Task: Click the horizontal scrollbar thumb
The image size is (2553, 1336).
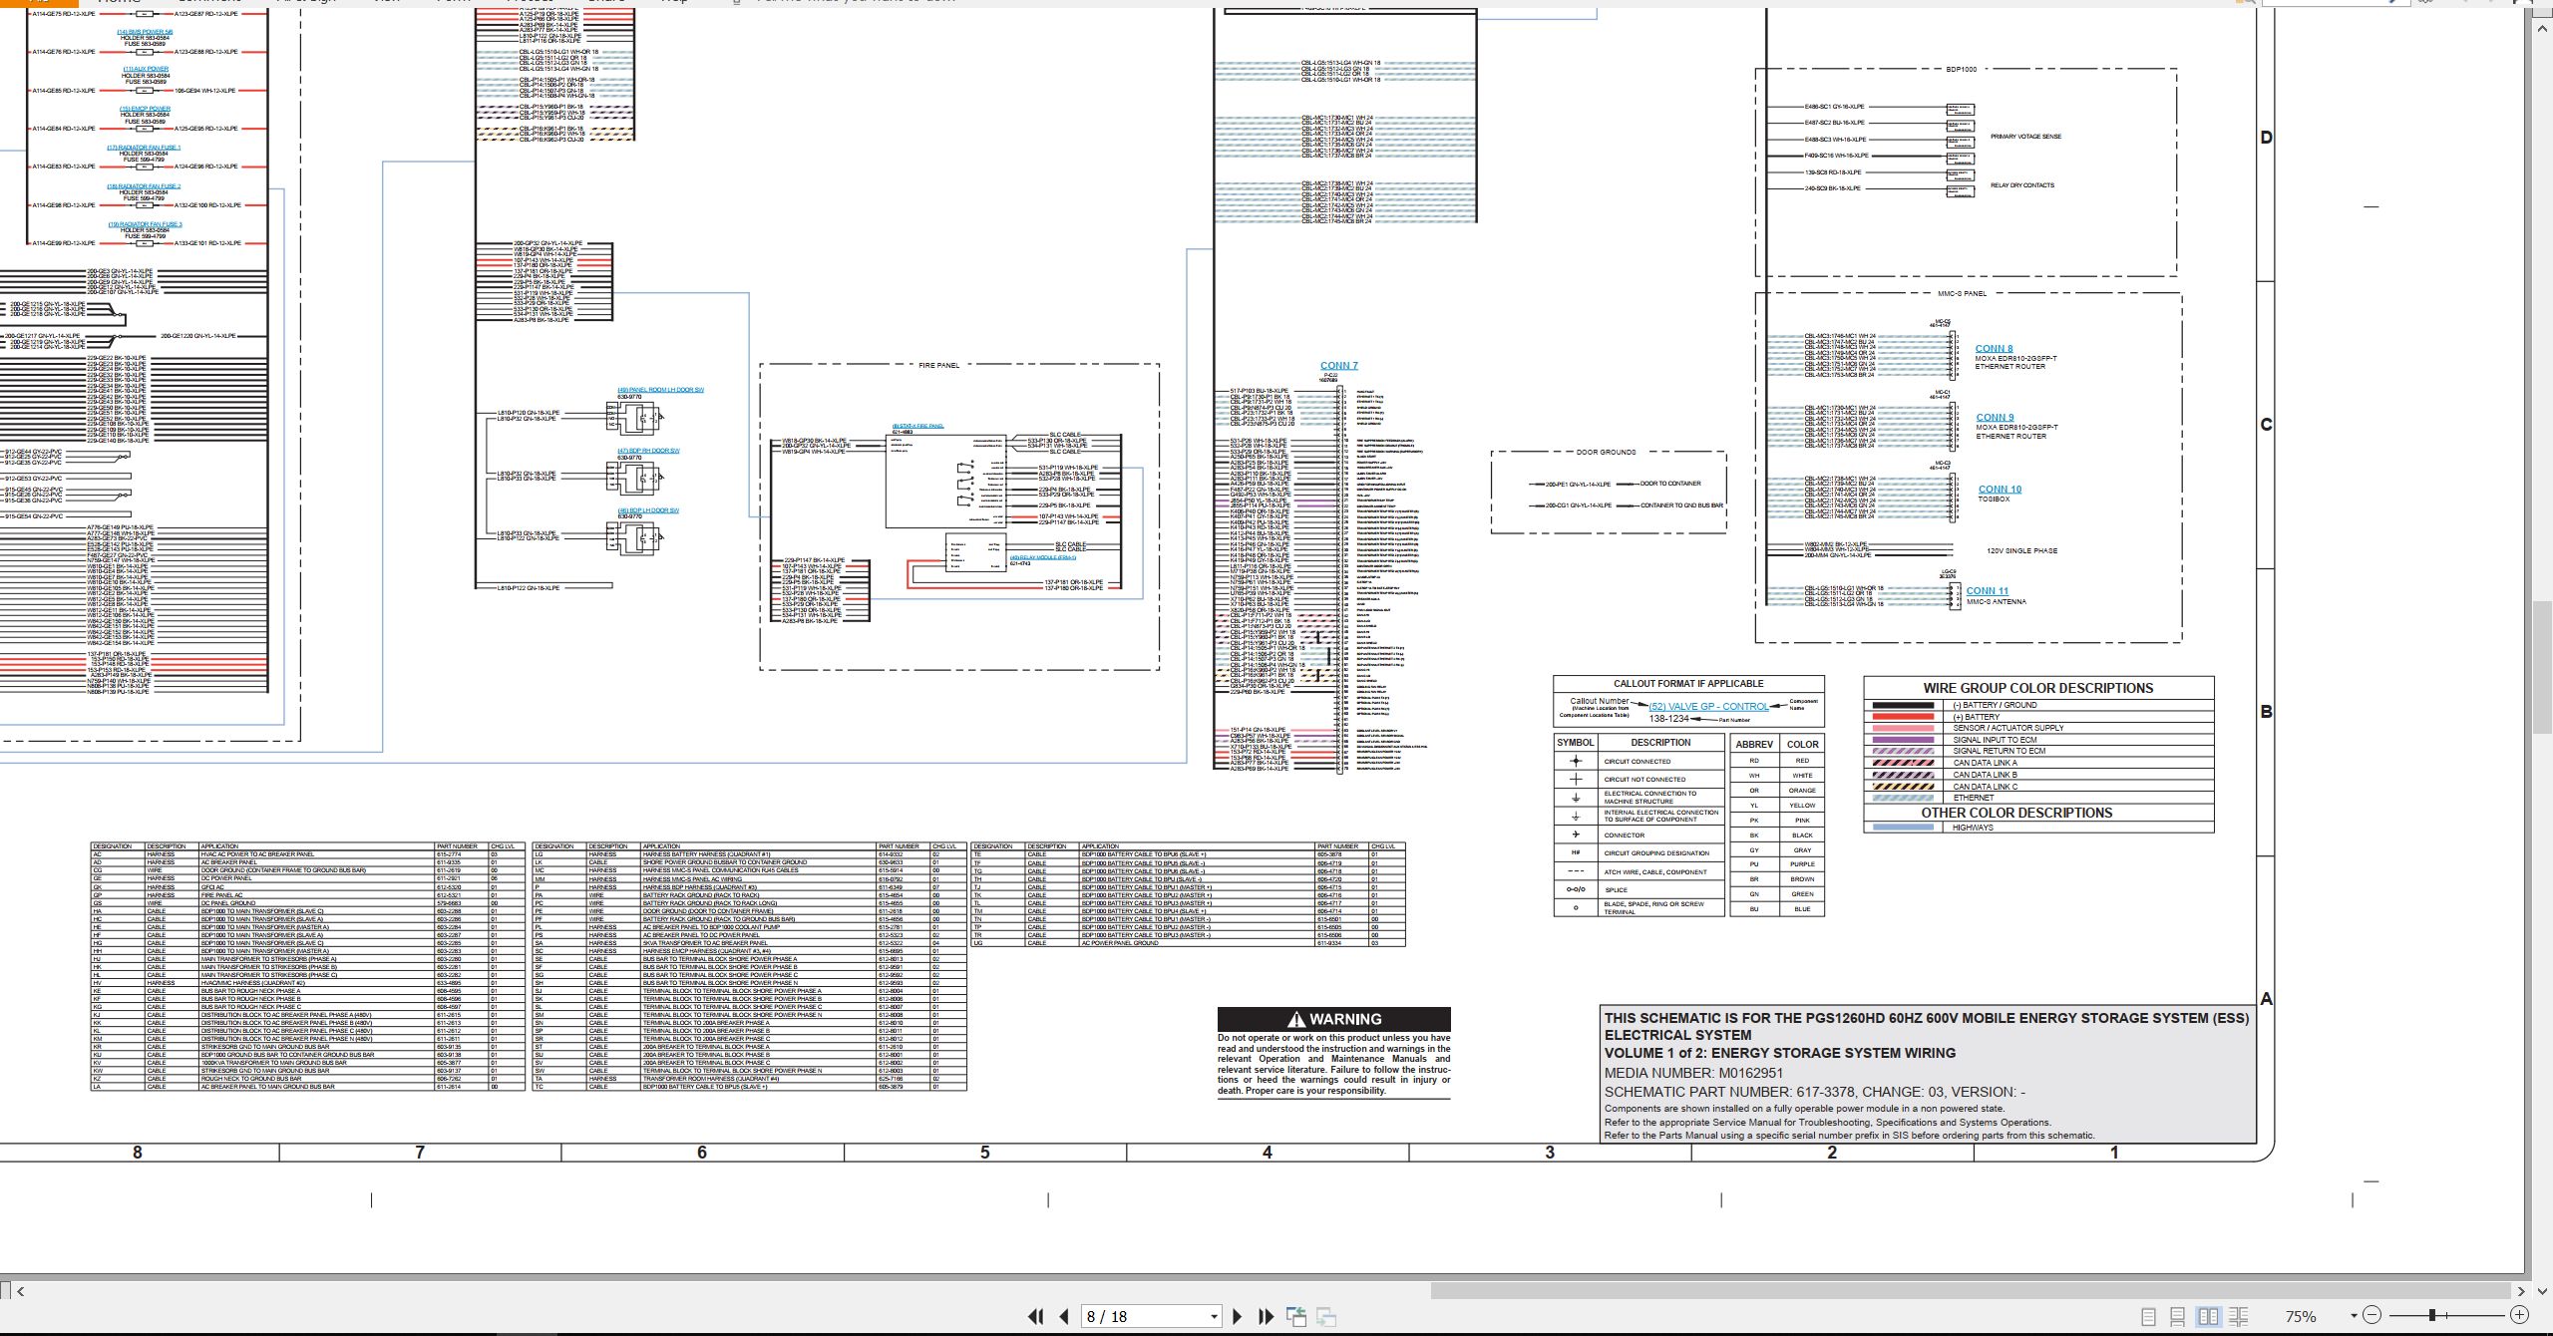Action: coord(1970,1291)
